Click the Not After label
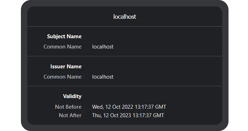This screenshot has width=248, height=131. (70, 115)
